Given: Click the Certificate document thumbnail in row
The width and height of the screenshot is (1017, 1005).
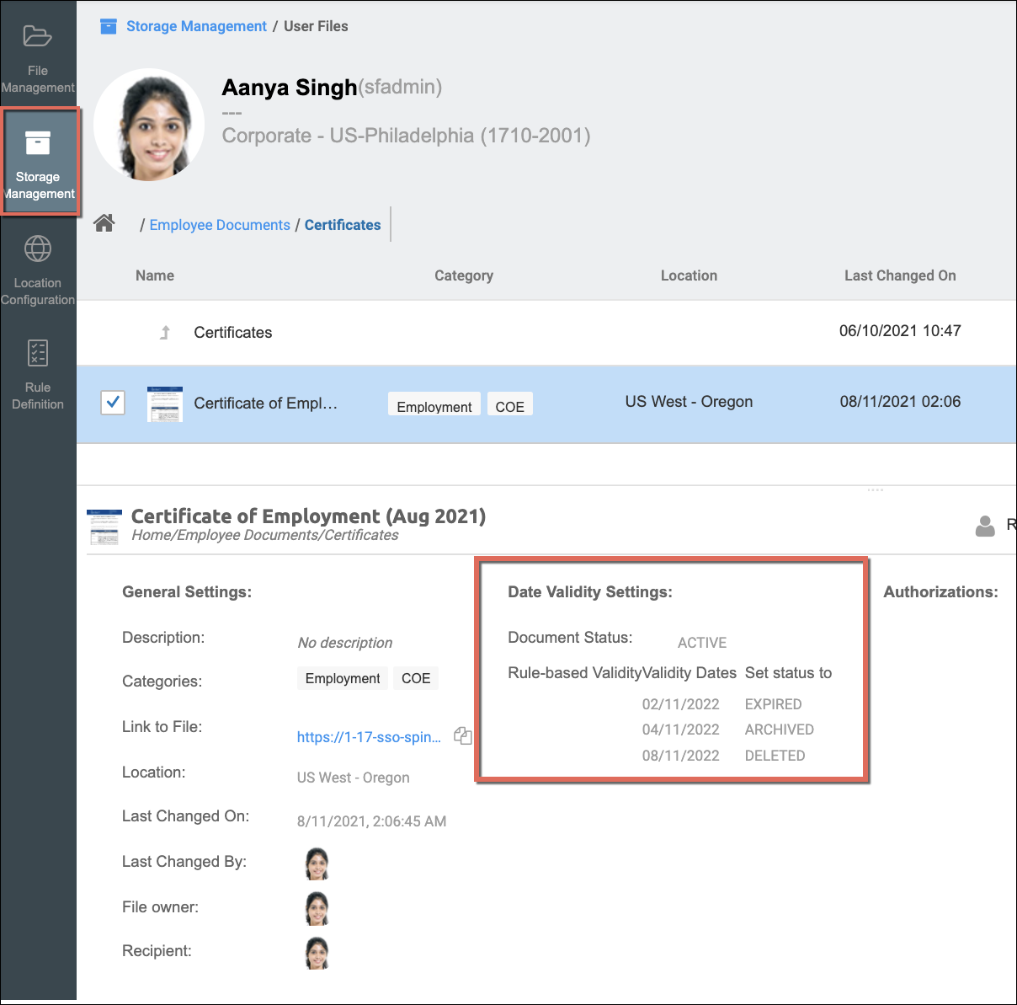Looking at the screenshot, I should coord(165,404).
